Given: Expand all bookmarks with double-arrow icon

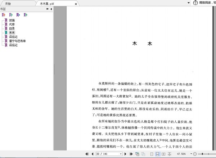Looking at the screenshot, I should pyautogui.click(x=48, y=9).
